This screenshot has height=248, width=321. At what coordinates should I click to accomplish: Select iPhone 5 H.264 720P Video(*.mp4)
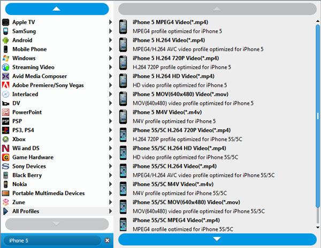217,63
